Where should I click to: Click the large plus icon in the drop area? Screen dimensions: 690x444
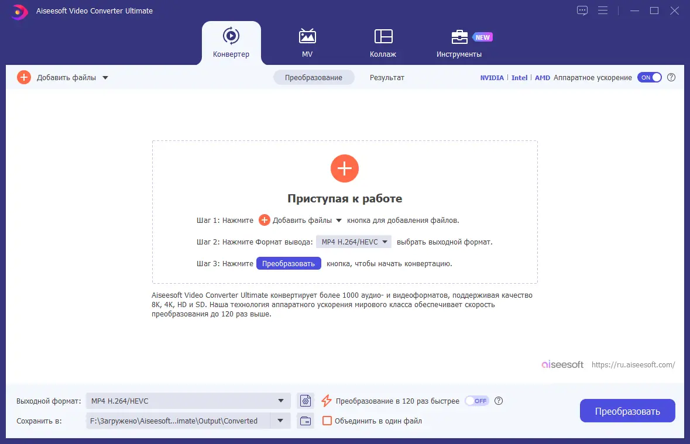coord(344,168)
